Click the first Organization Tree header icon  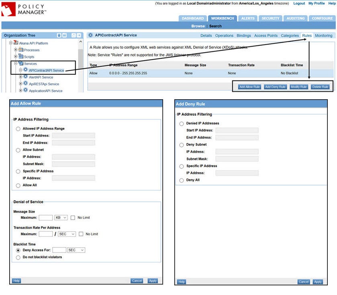(x=59, y=35)
